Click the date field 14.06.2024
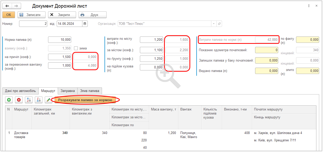Screen dimensions: 323x152 point(69,24)
